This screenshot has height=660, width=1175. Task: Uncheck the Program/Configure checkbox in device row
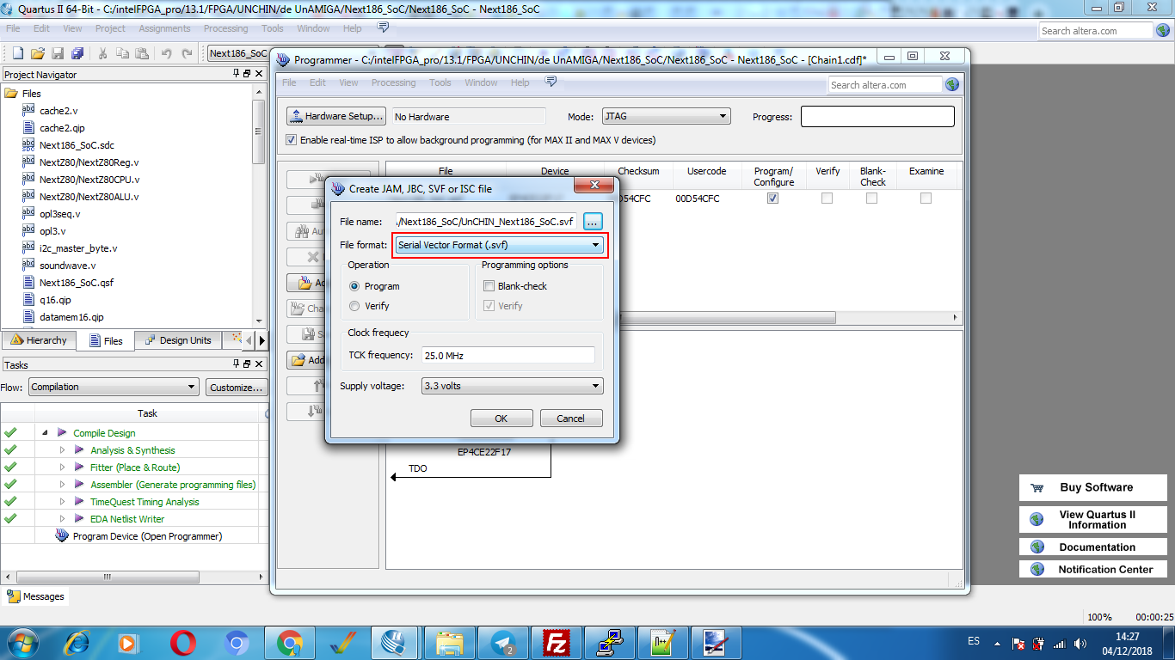click(773, 199)
